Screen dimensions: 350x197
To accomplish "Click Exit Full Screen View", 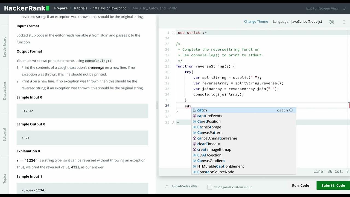I will 322,8.
